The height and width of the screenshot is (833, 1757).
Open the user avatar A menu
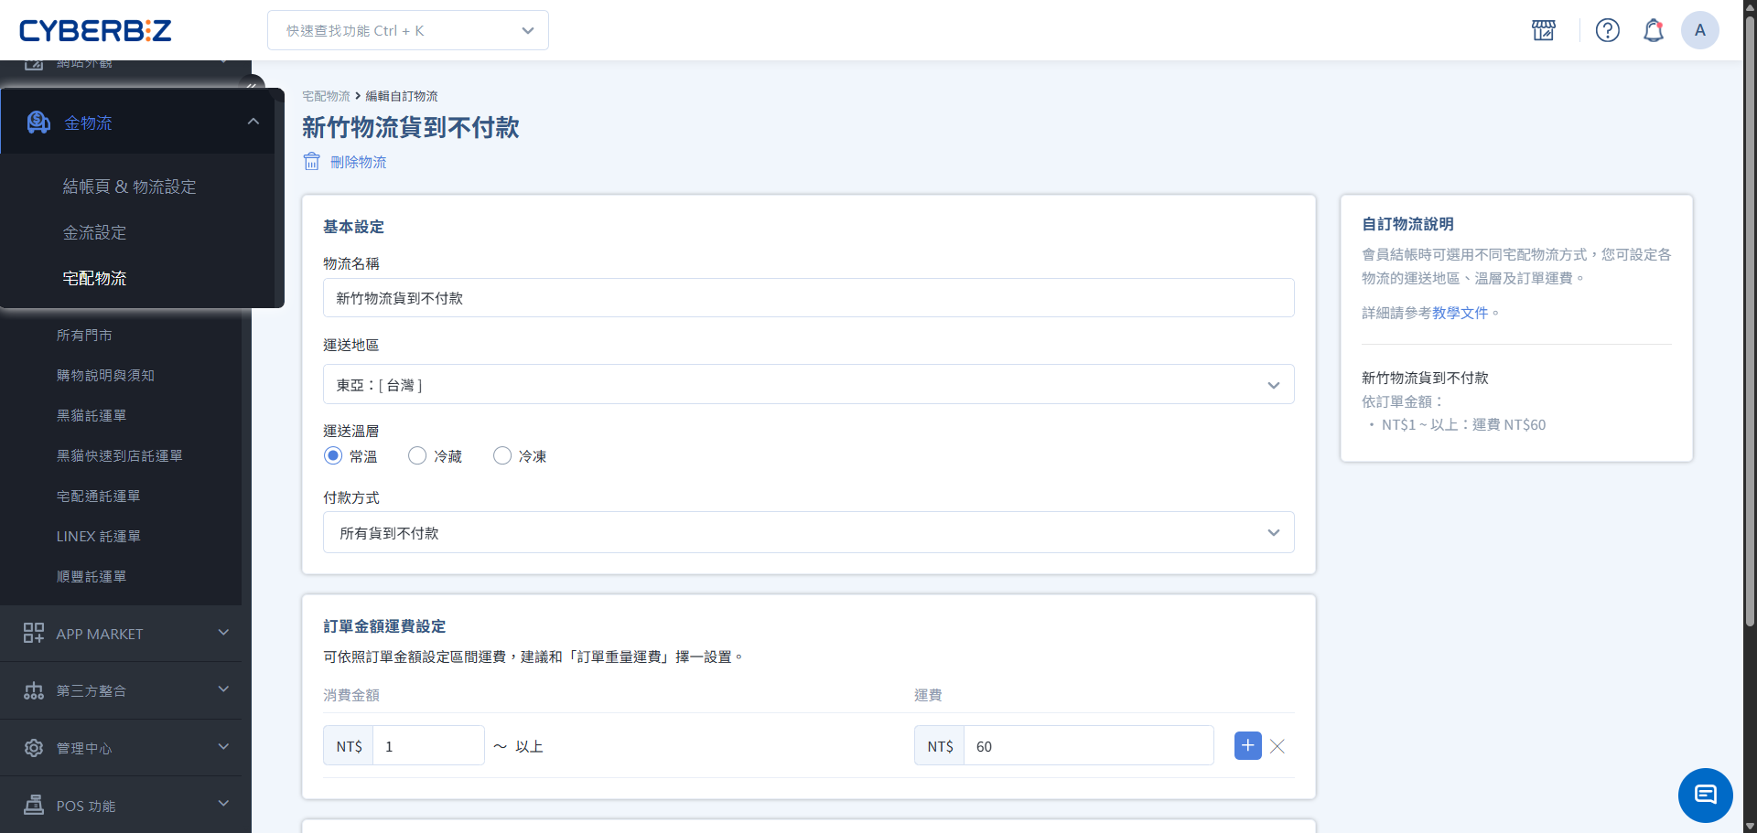tap(1699, 30)
